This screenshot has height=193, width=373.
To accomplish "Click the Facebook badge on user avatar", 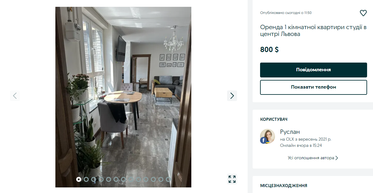I will click(263, 140).
